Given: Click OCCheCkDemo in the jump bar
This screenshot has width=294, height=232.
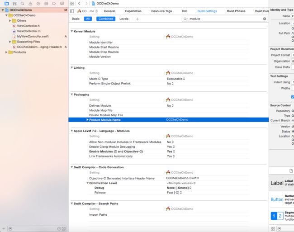Looking at the screenshot, I should [x=105, y=4].
